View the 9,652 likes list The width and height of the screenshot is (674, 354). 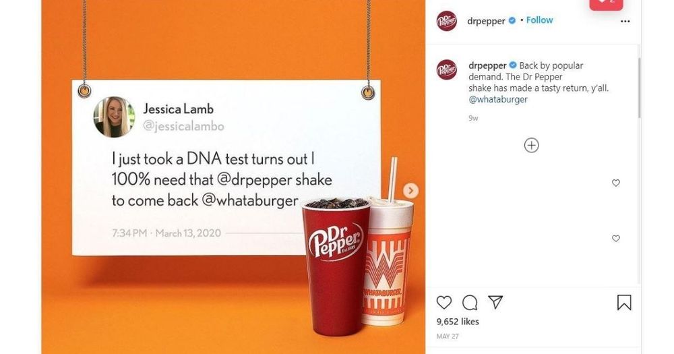click(458, 322)
